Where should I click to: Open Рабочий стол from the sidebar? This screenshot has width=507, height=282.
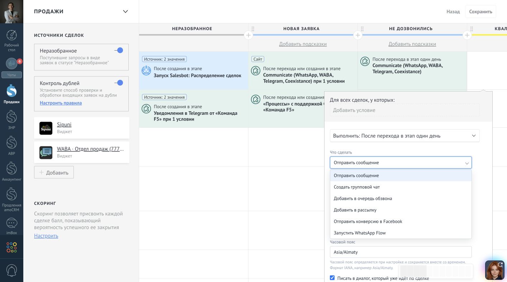click(11, 41)
